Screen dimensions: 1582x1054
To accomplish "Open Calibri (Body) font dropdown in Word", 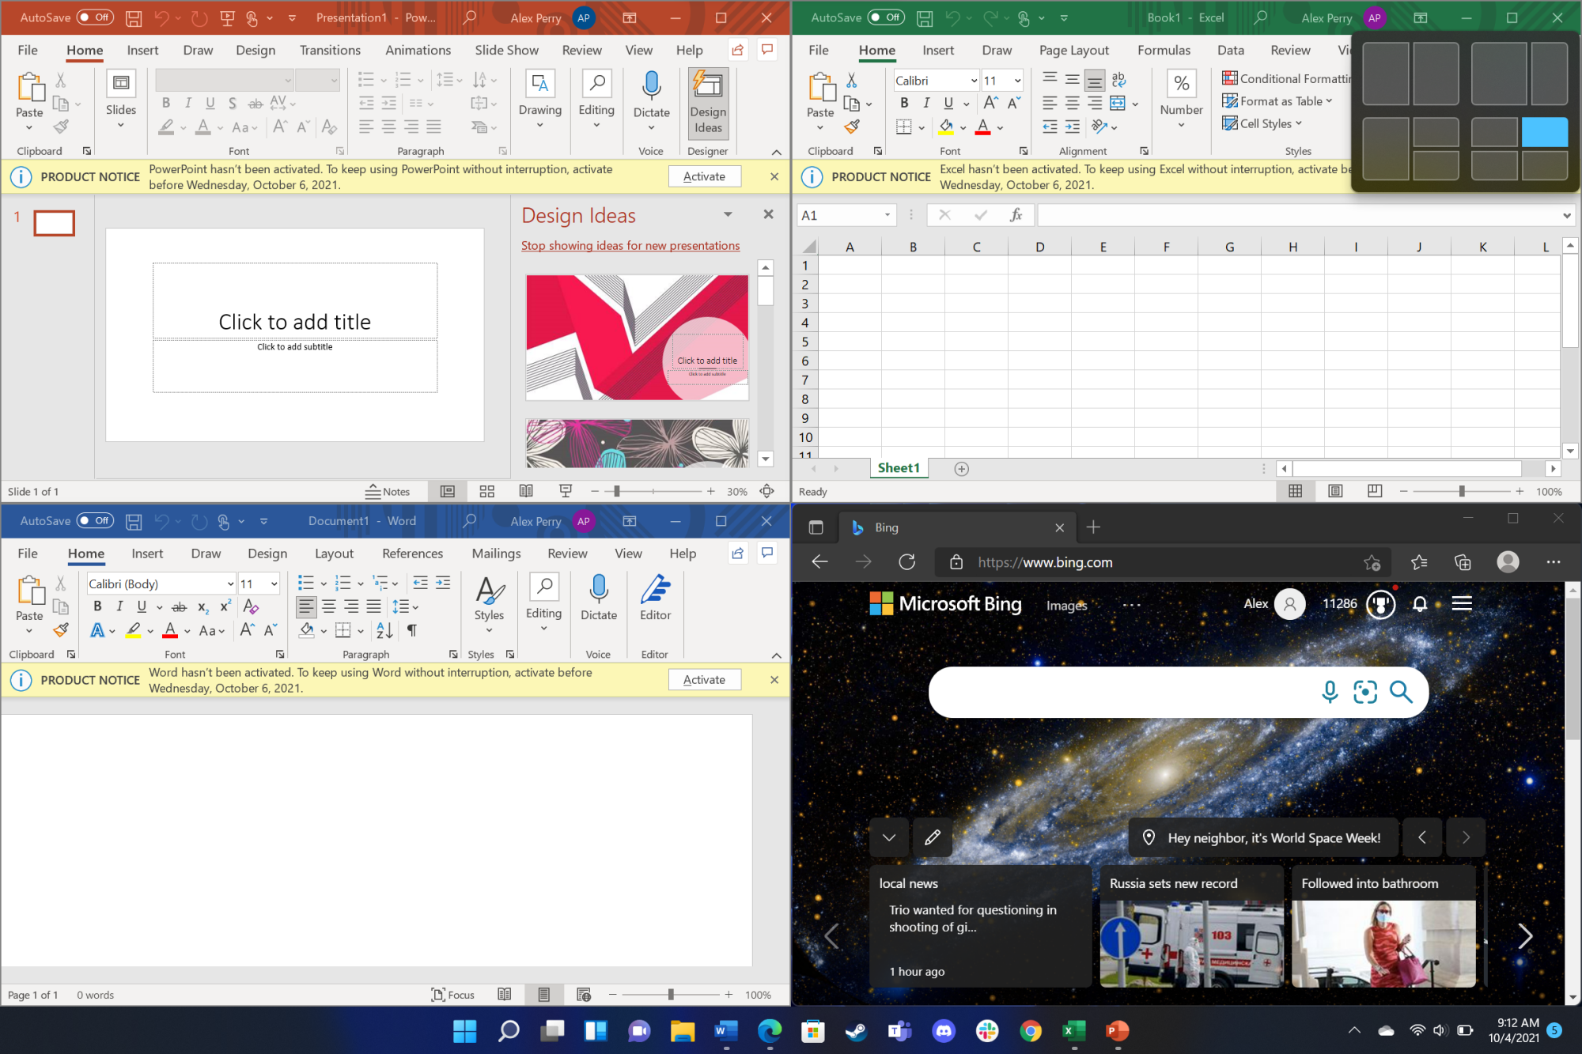I will (x=230, y=584).
